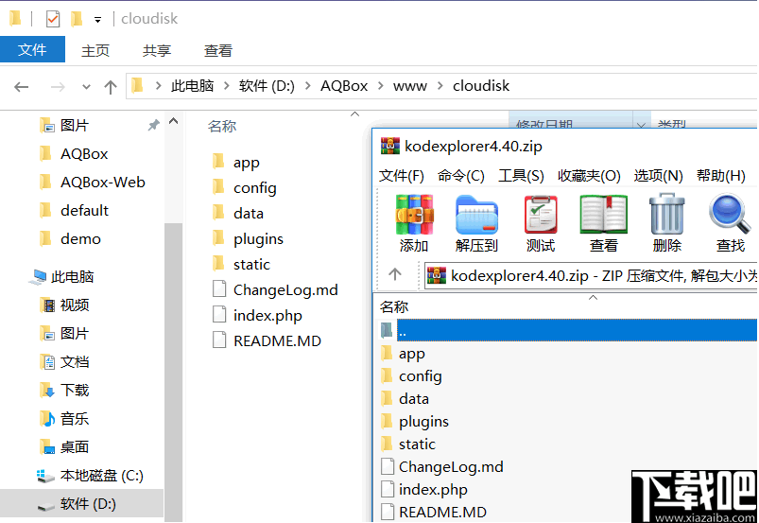Select default folder in sidebar
The image size is (759, 523).
pos(84,211)
